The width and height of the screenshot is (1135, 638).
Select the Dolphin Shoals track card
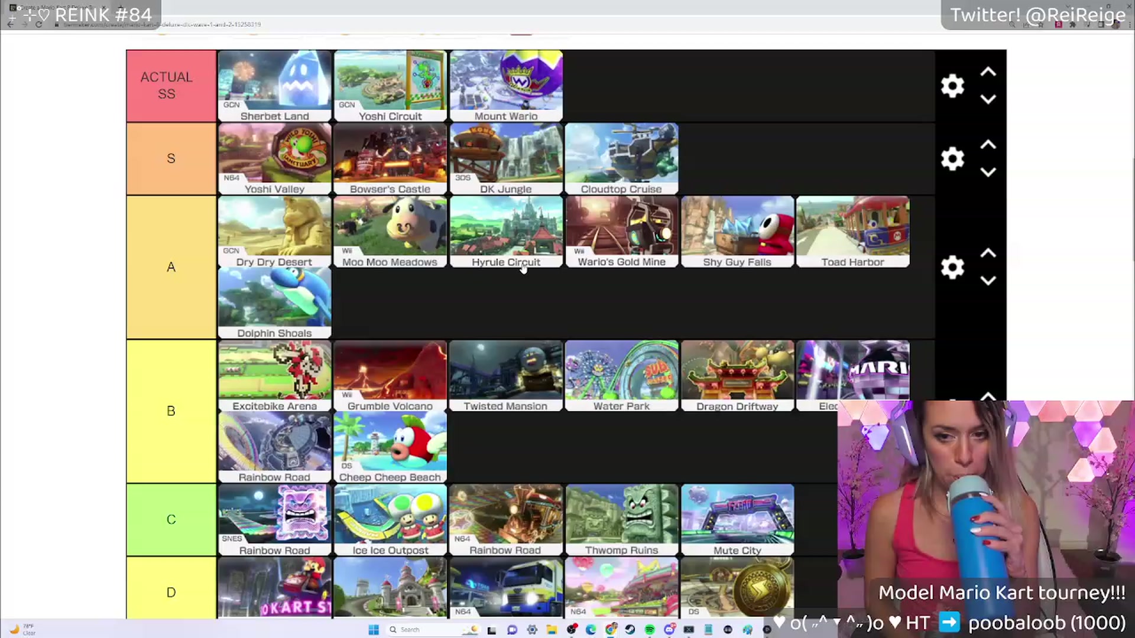[274, 303]
